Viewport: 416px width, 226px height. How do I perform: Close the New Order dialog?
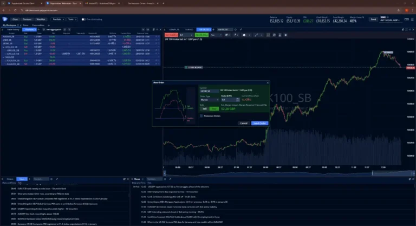[x=268, y=82]
